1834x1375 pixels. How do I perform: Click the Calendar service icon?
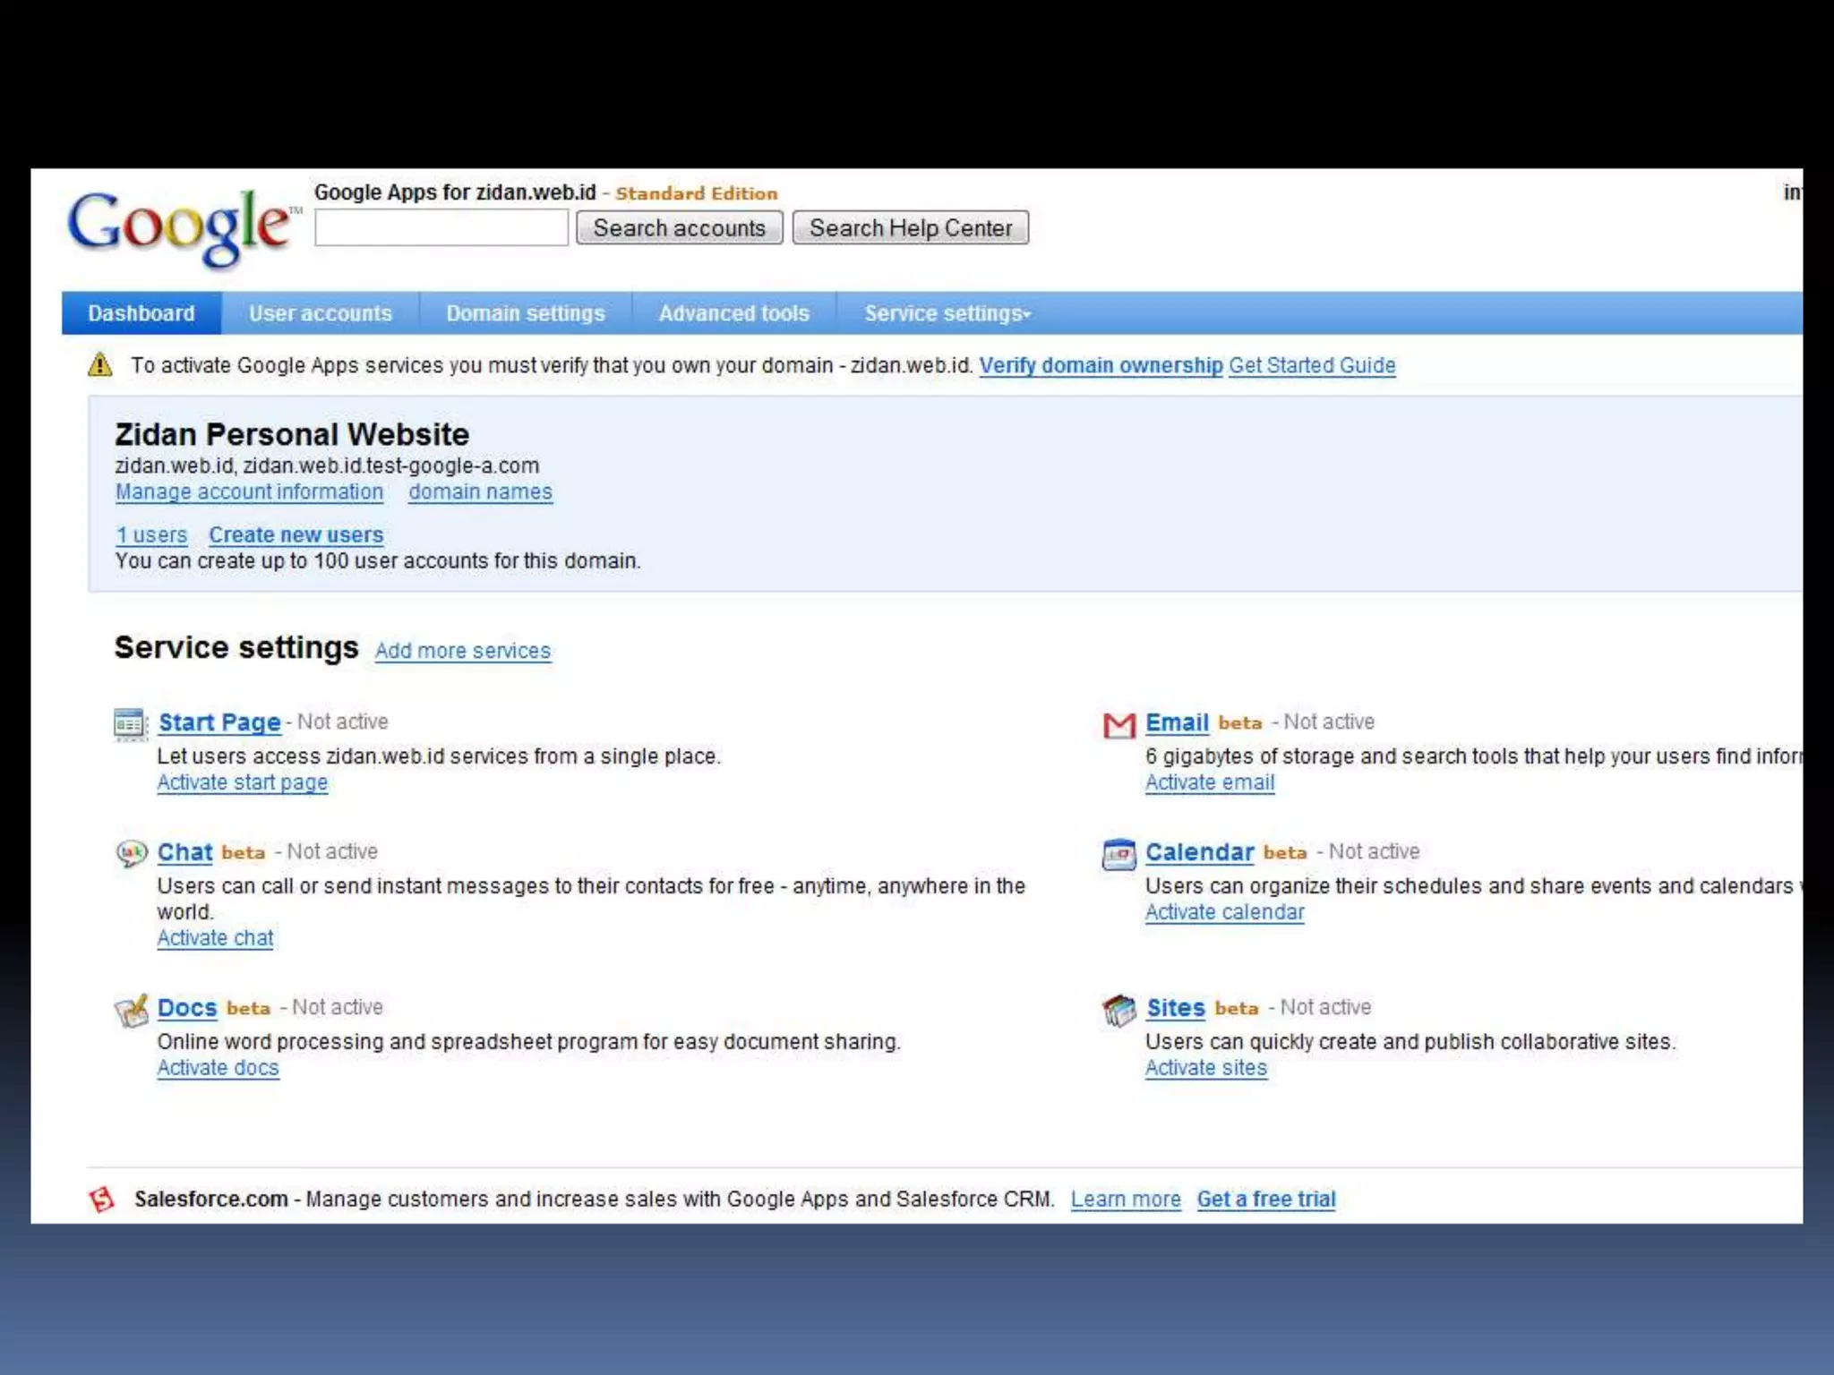point(1118,854)
